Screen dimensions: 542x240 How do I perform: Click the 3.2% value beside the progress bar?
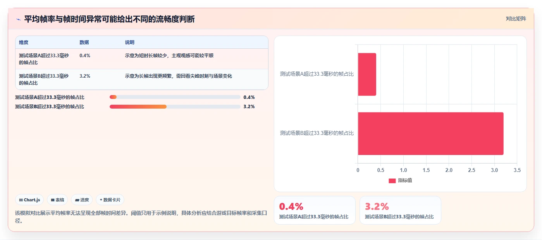(x=249, y=107)
